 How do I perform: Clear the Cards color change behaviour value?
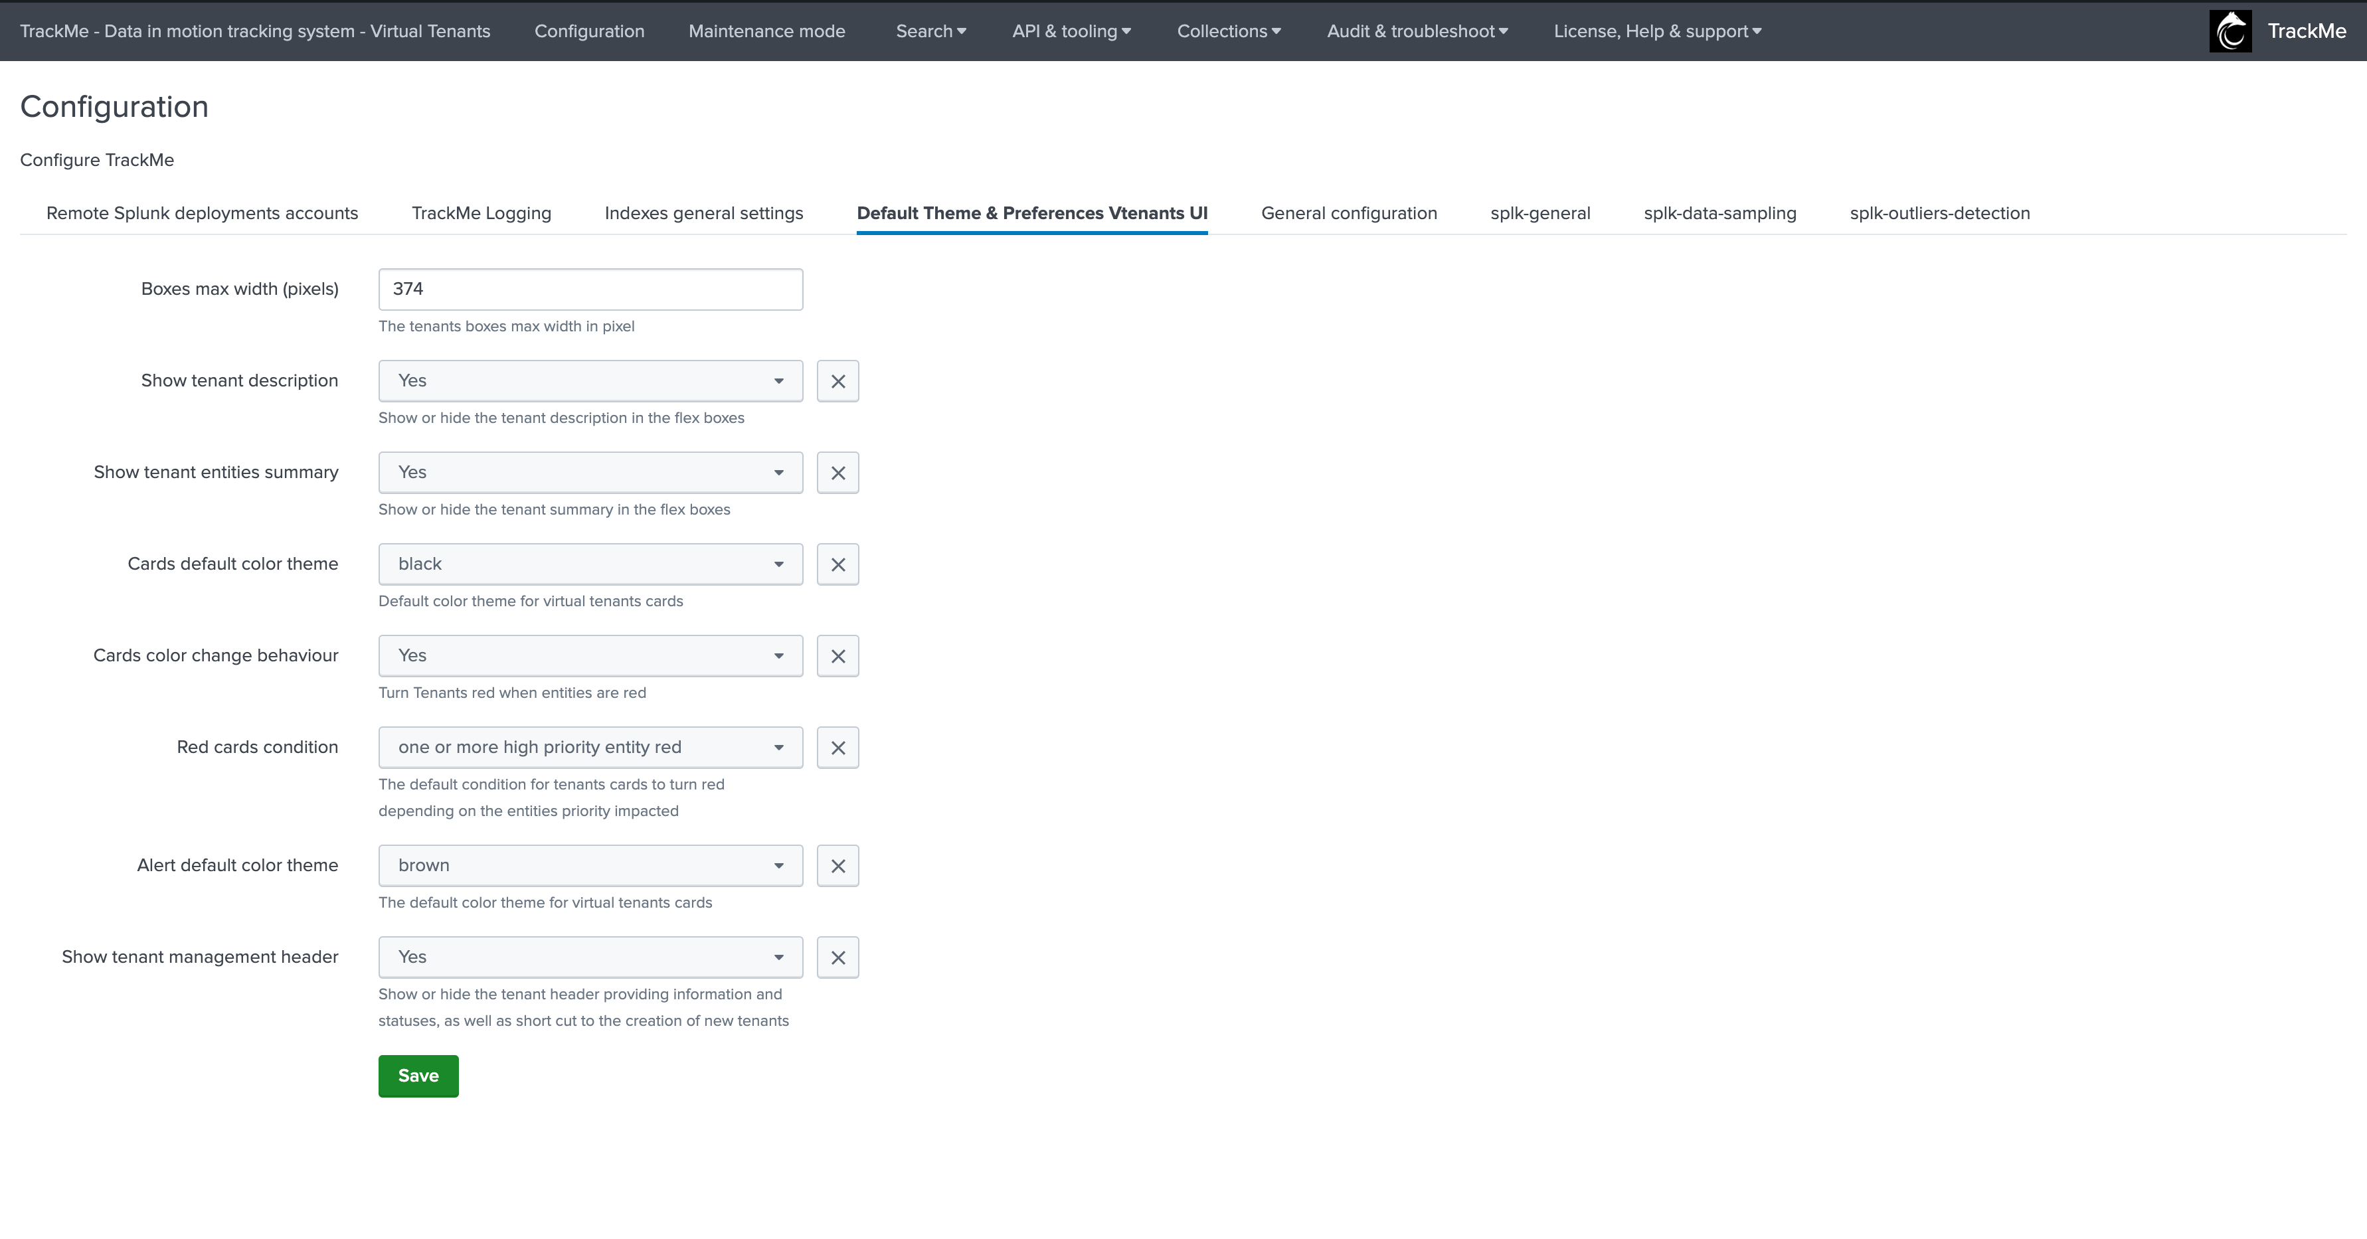[837, 656]
